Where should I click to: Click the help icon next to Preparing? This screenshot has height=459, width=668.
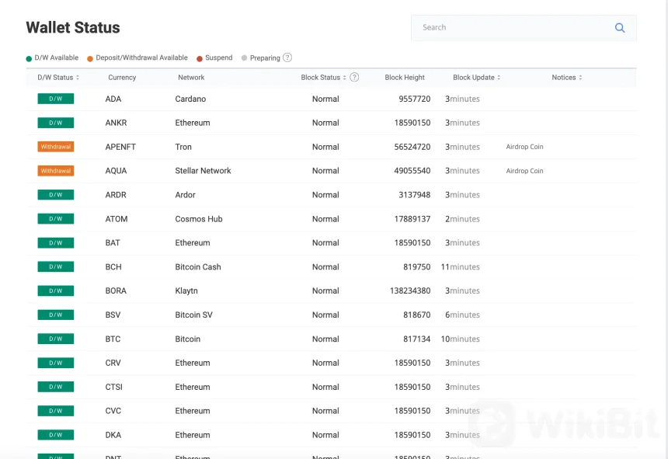pos(287,57)
